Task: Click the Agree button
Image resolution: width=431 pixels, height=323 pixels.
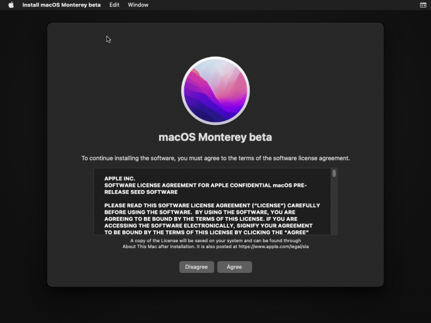Action: coord(234,267)
